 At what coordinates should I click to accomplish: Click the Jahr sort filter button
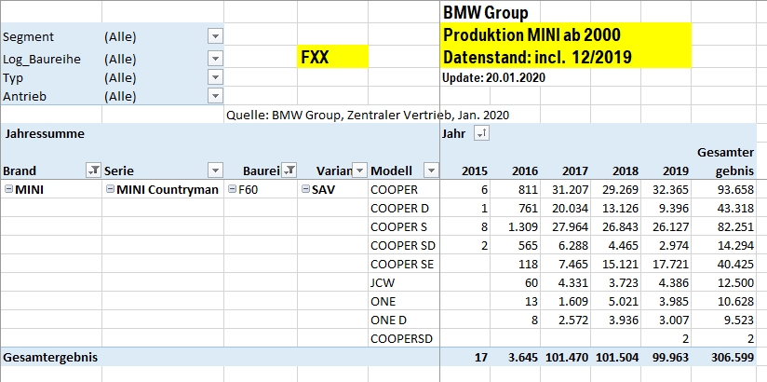pyautogui.click(x=481, y=132)
